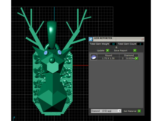Screen dimensions: 162x121
Task: Click the Diamond material cell in gem row
Action: tap(129, 55)
